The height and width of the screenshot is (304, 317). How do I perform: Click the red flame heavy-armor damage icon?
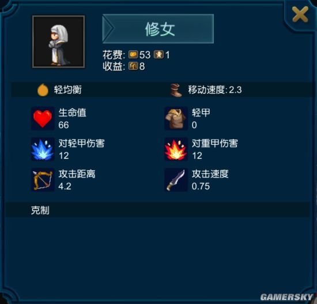(176, 149)
